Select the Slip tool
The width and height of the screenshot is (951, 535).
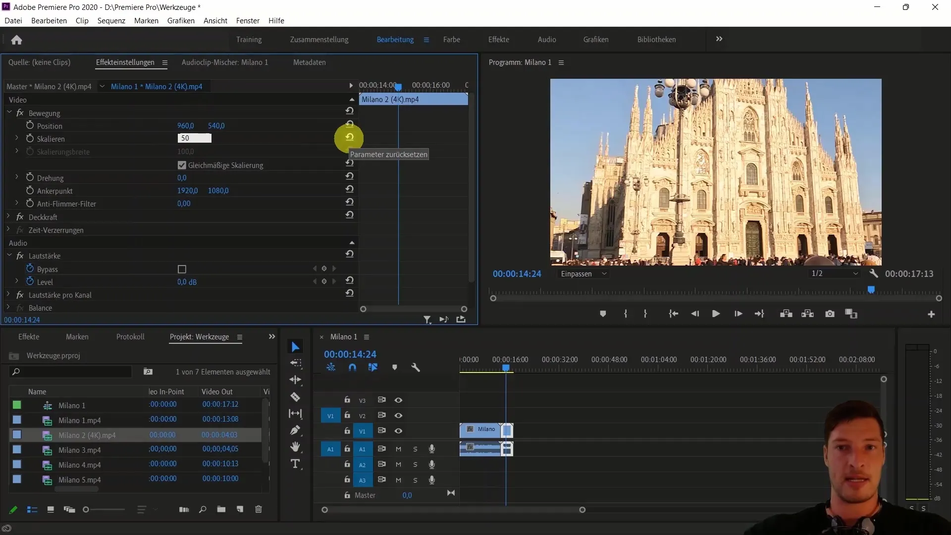pos(295,414)
